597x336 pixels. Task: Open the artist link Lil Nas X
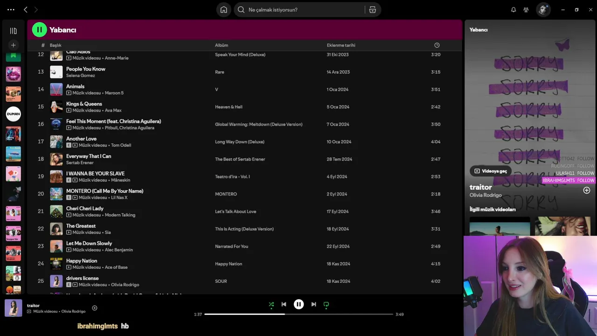[119, 197]
